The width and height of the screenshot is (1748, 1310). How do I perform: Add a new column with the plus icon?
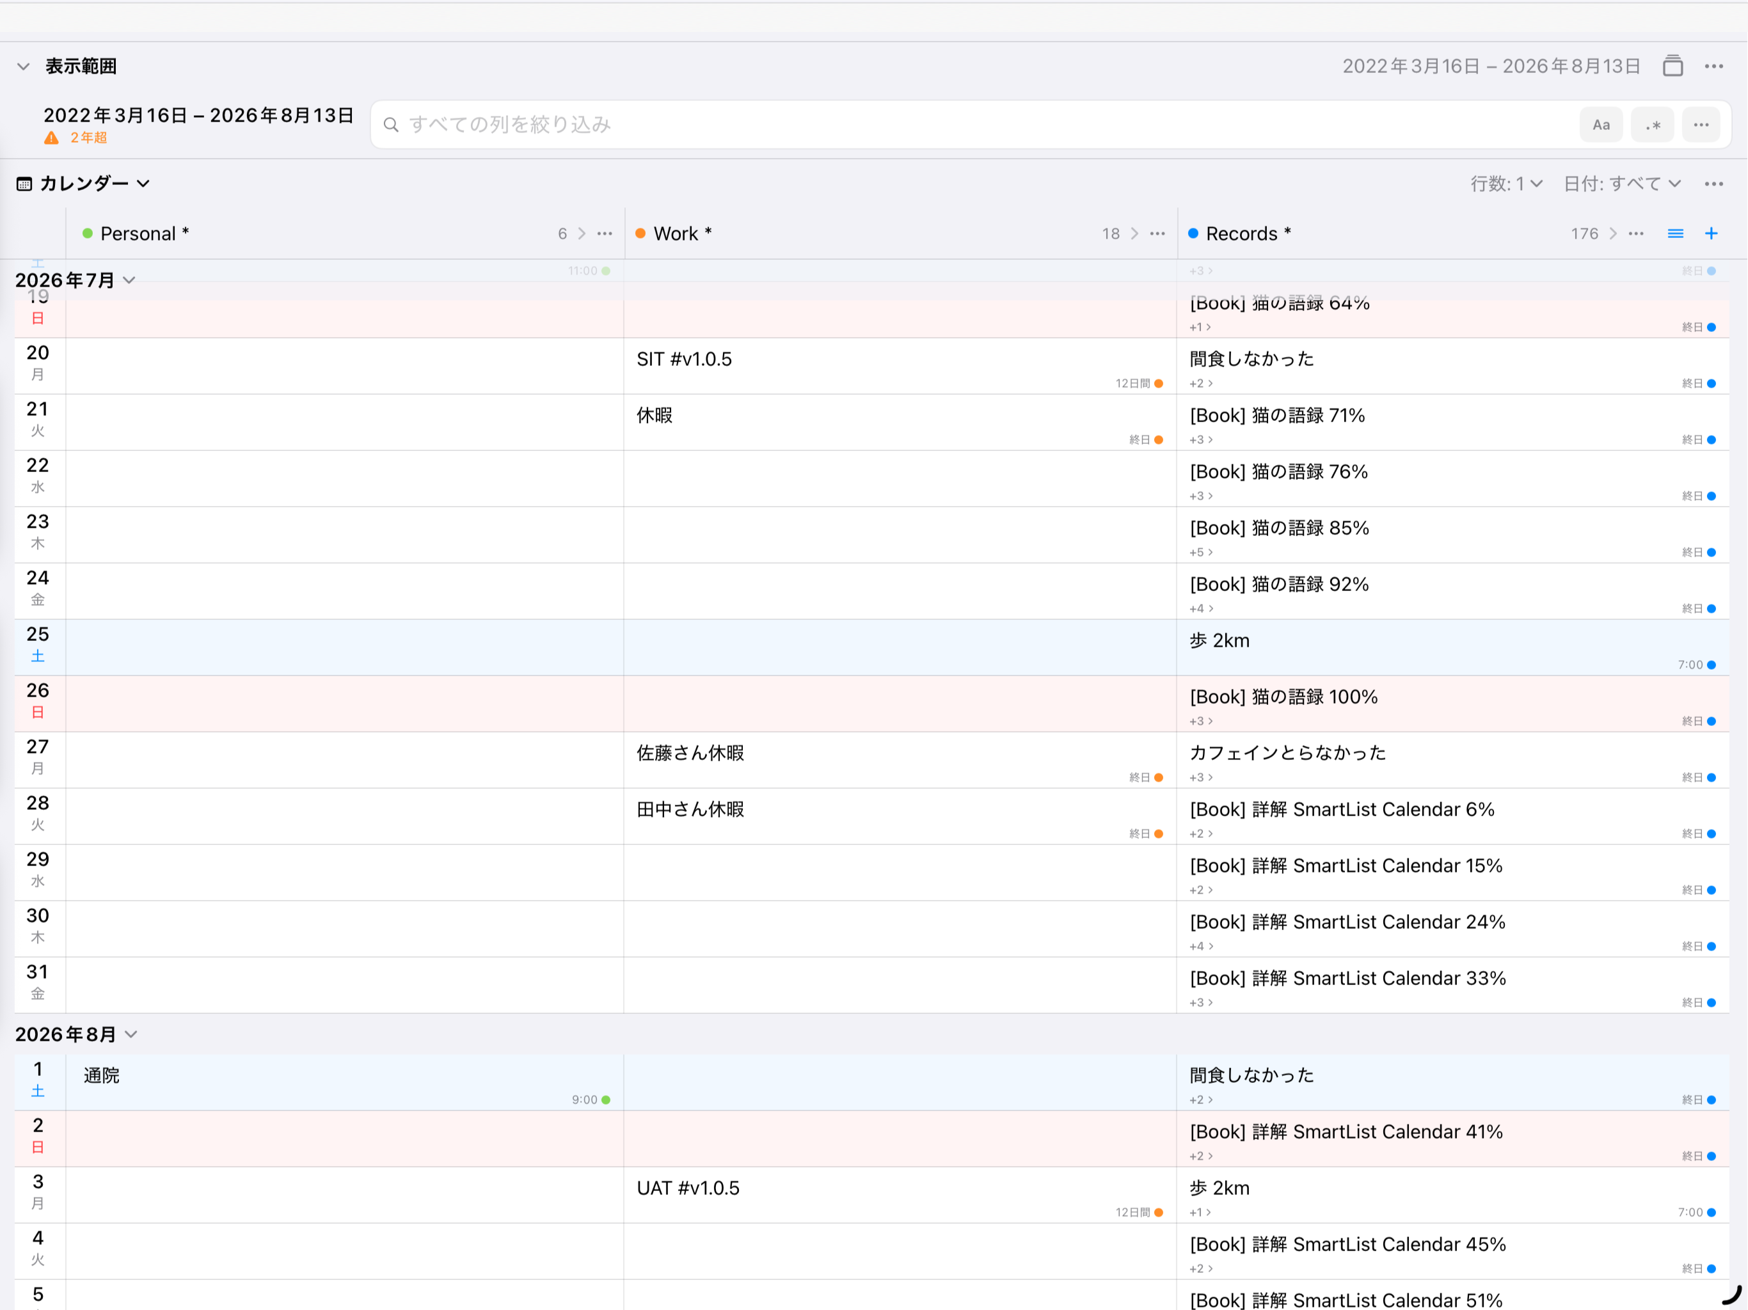point(1711,234)
